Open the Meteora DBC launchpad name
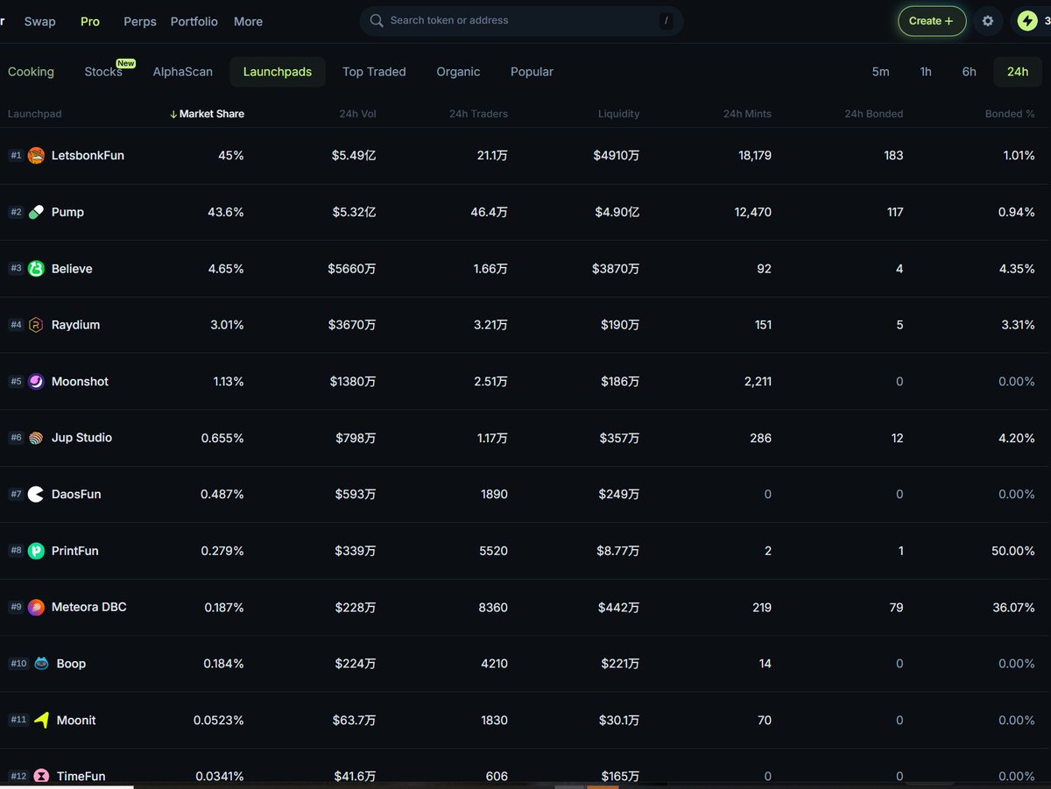The width and height of the screenshot is (1051, 789). point(89,608)
